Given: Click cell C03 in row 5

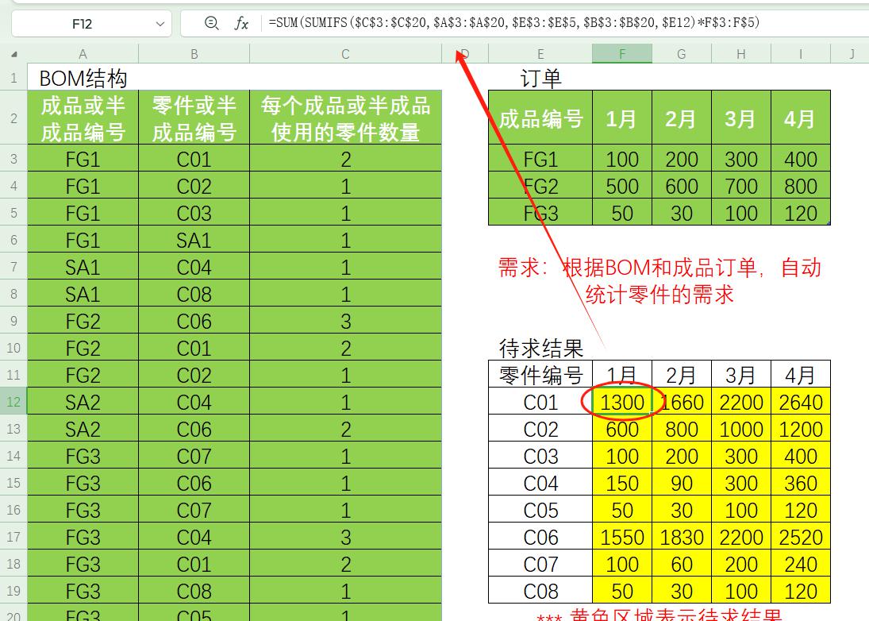Looking at the screenshot, I should point(194,213).
